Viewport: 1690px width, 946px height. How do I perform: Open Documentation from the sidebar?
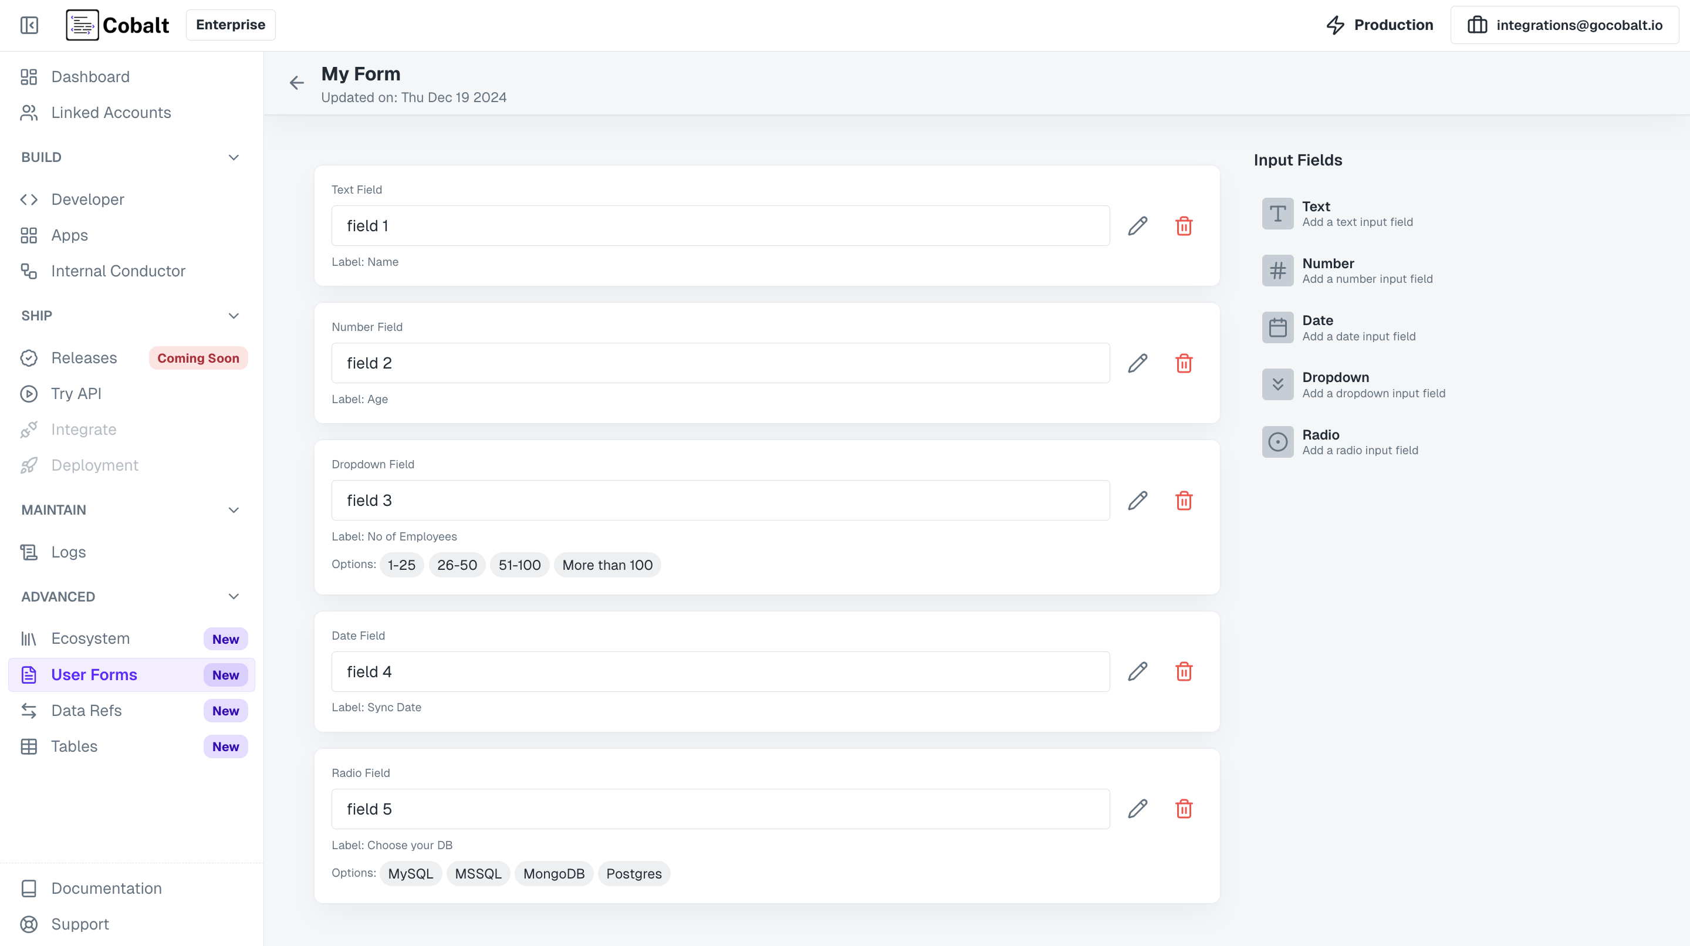(106, 888)
